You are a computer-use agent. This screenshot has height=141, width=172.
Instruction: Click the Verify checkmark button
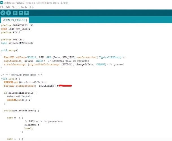pyautogui.click(x=3, y=13)
